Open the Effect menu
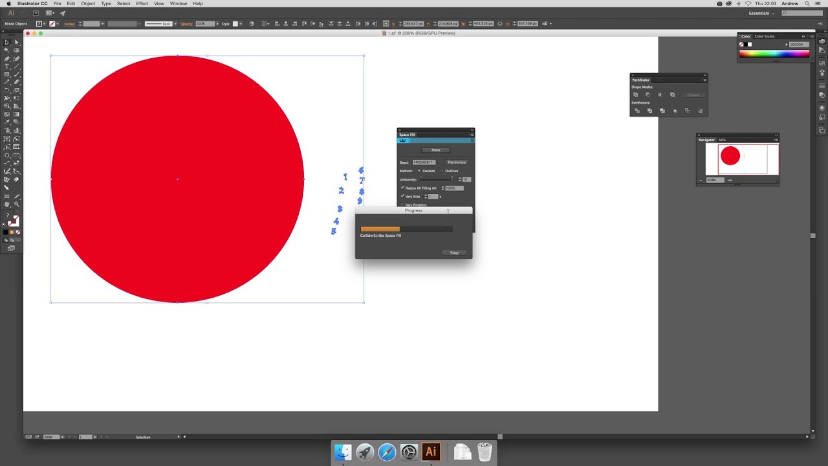The height and width of the screenshot is (466, 828). point(142,3)
